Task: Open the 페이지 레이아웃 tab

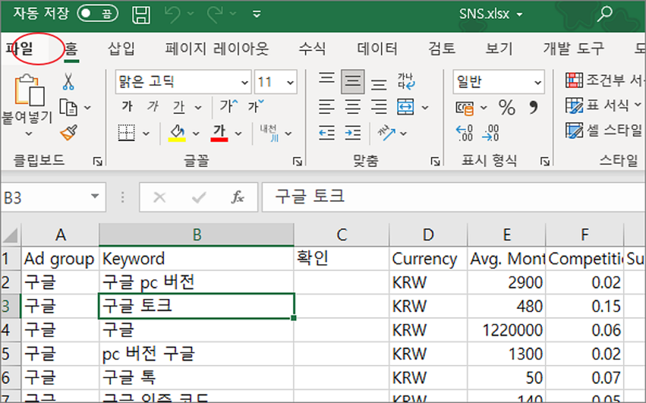Action: [x=217, y=49]
